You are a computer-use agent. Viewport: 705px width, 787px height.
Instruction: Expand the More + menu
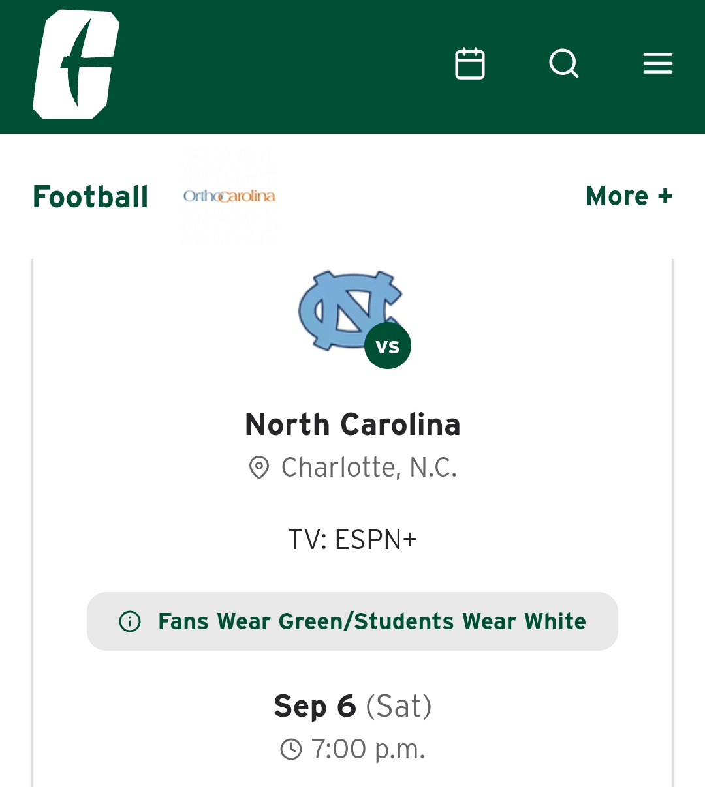coord(629,196)
